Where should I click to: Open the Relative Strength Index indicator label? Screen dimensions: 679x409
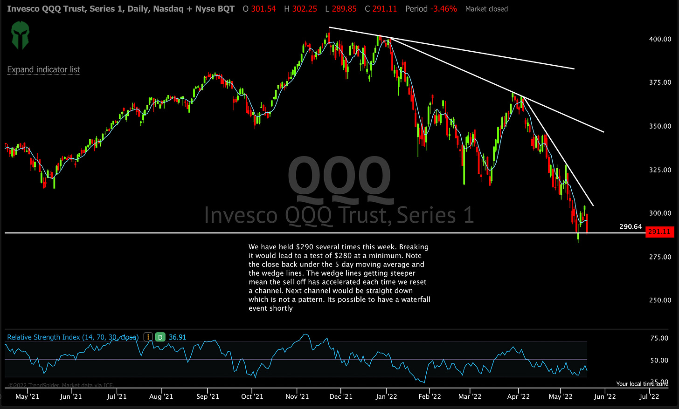click(73, 337)
